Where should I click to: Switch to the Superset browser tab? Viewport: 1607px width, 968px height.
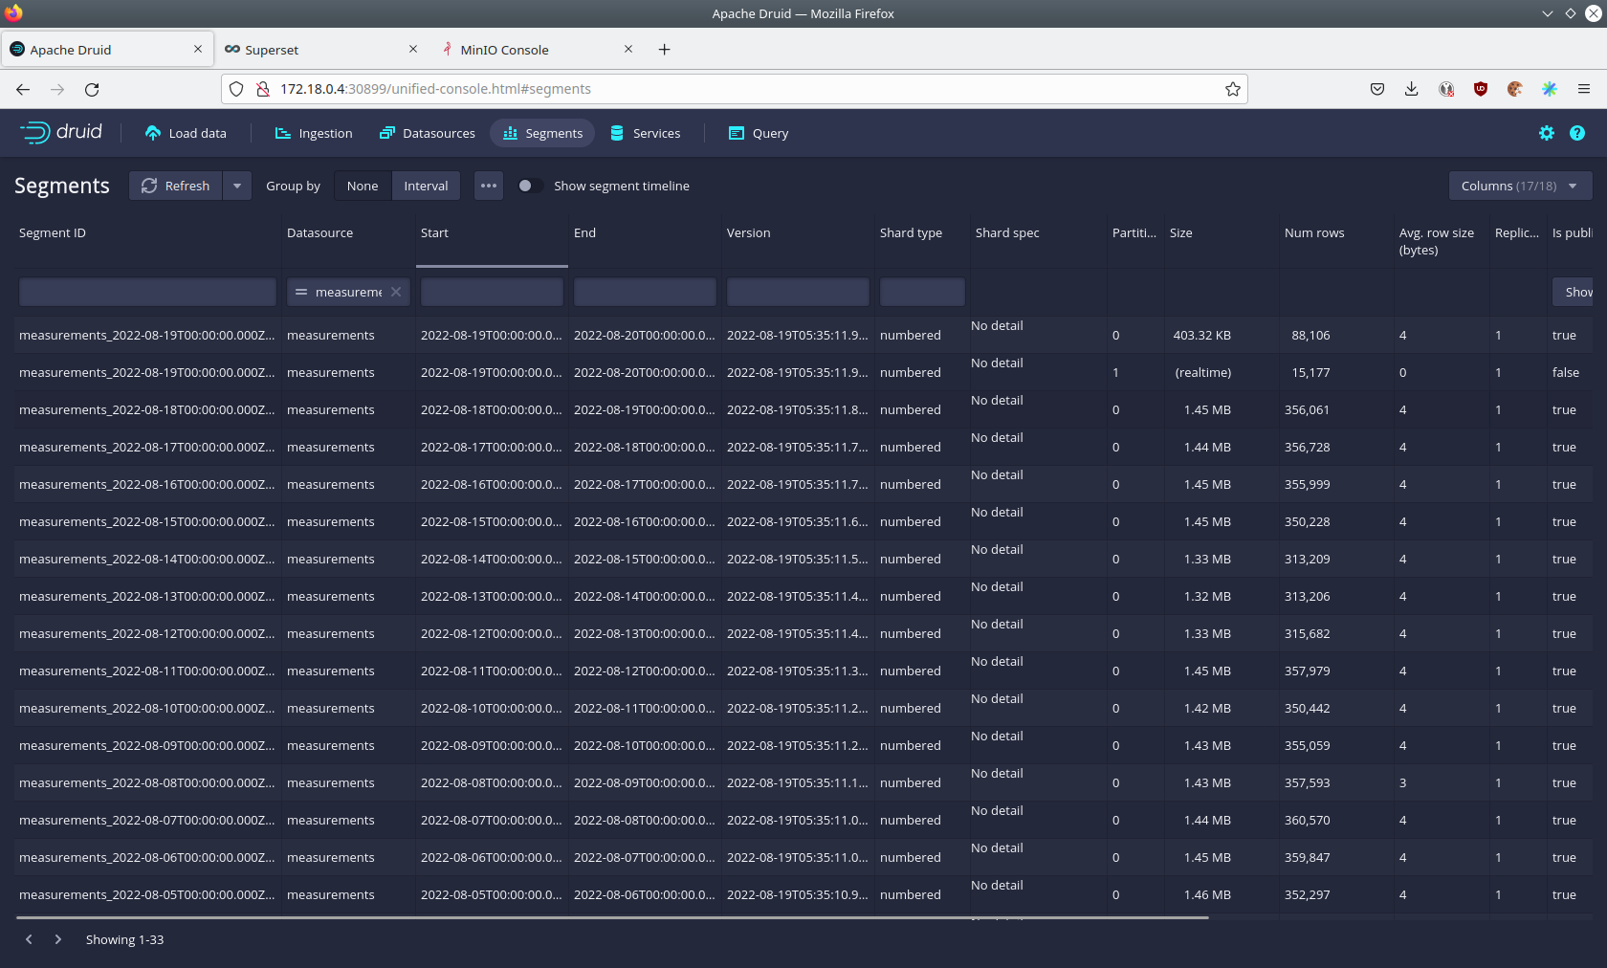click(272, 50)
